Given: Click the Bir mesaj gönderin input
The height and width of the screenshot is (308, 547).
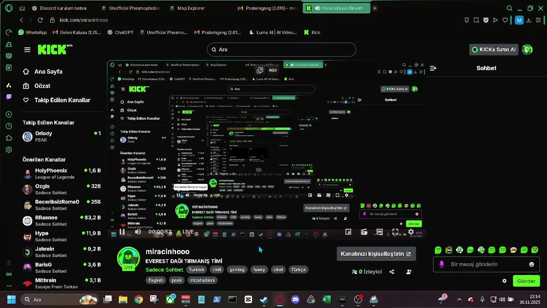Looking at the screenshot, I should pyautogui.click(x=487, y=264).
